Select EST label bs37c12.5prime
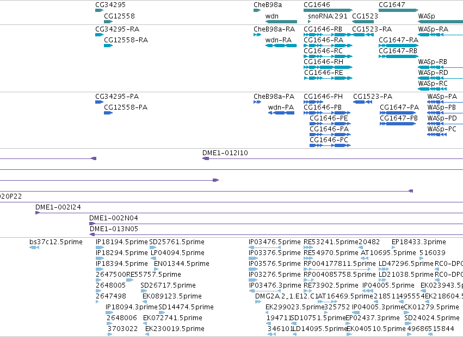The height and width of the screenshot is (337, 463). coord(56,242)
